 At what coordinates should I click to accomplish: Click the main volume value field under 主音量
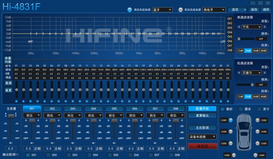pos(10,149)
